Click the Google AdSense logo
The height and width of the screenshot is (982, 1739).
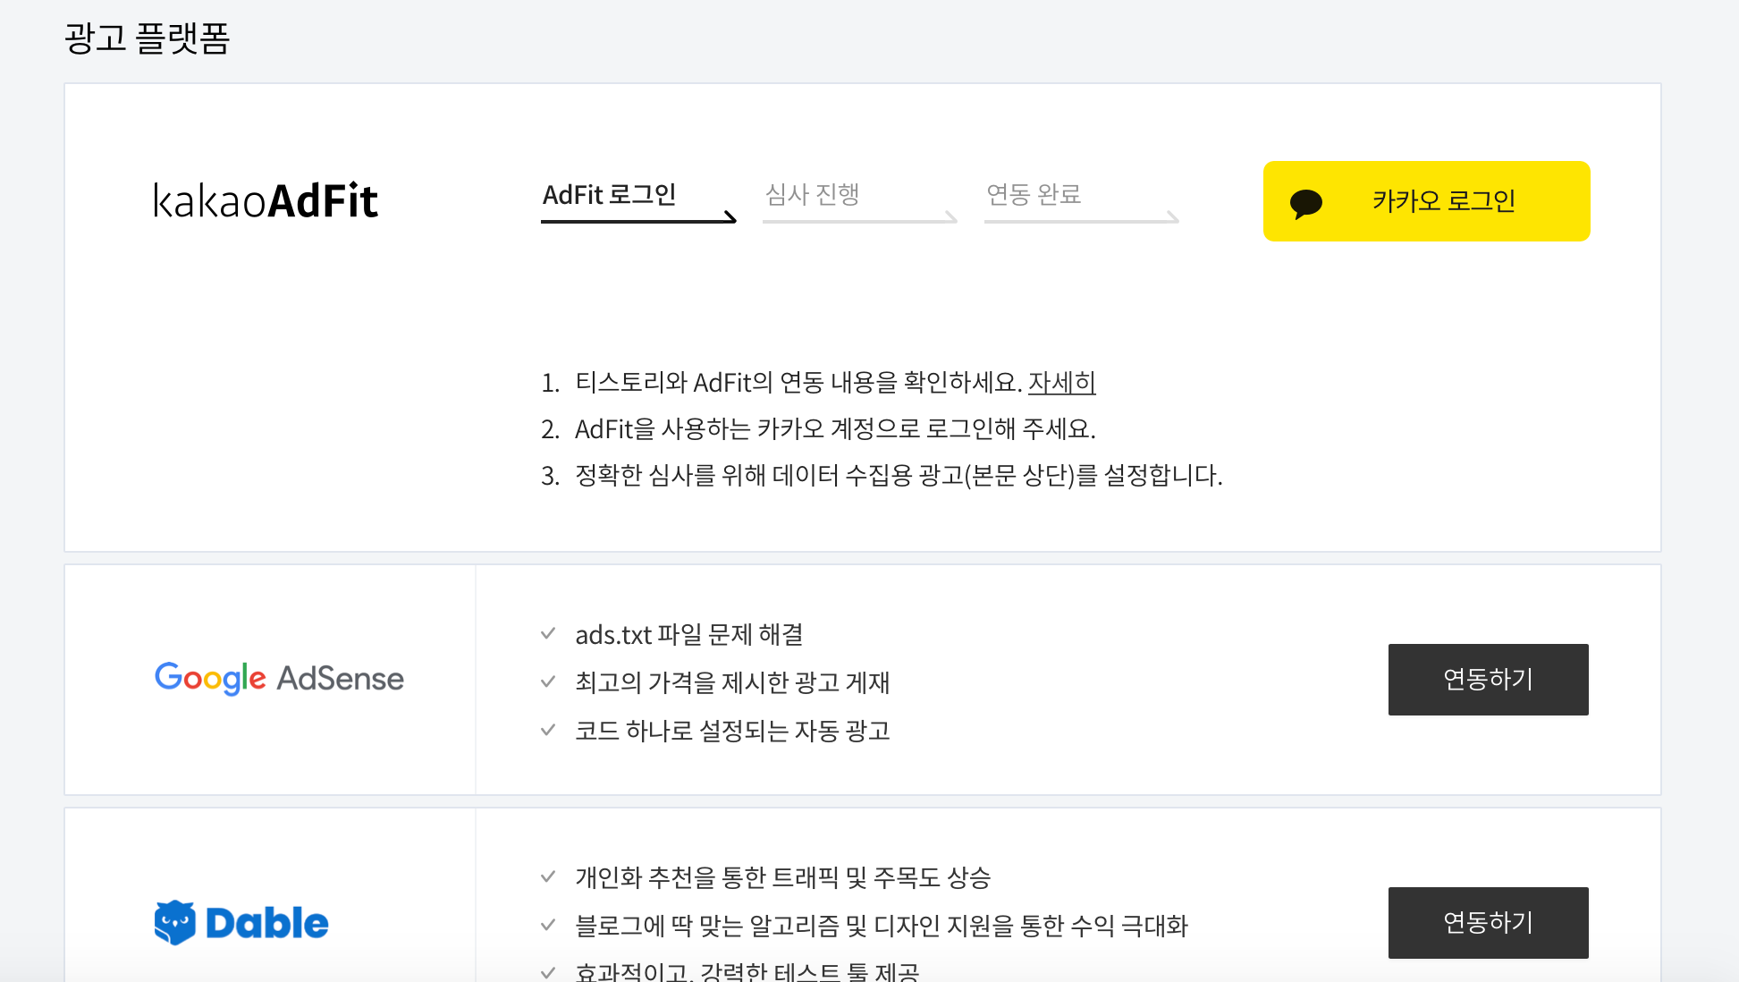279,679
